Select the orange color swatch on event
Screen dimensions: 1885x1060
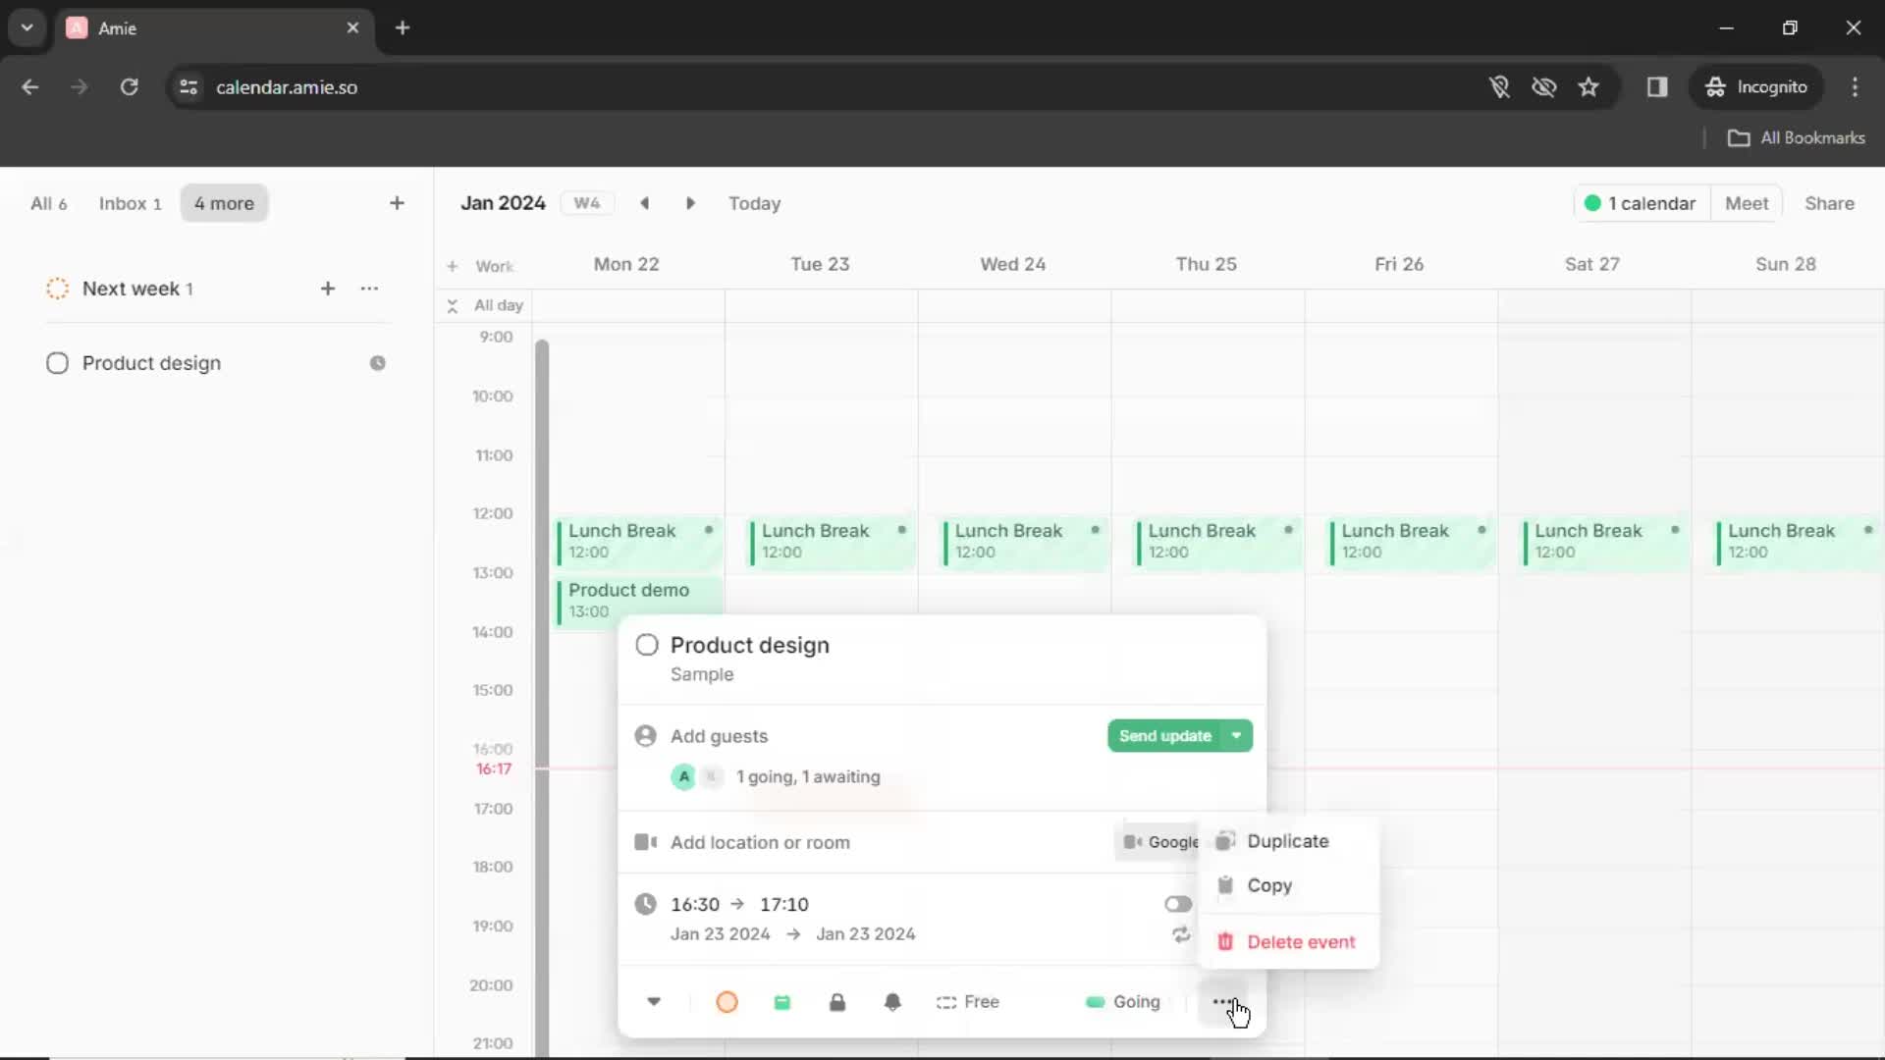pos(727,1000)
